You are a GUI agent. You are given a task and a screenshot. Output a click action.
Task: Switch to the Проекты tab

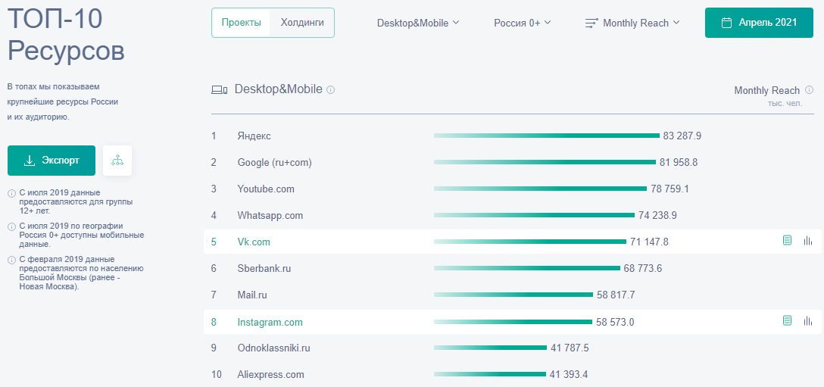point(241,23)
